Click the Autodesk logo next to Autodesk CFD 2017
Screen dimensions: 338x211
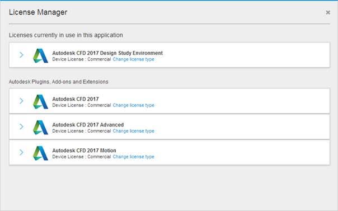[40, 101]
